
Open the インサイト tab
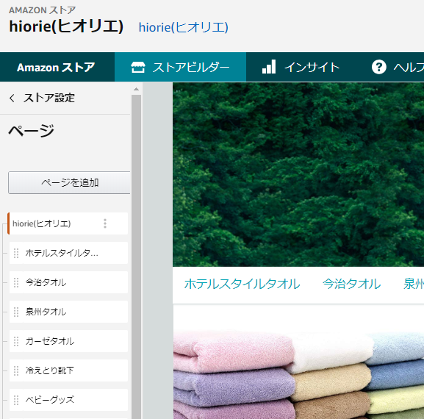(301, 67)
